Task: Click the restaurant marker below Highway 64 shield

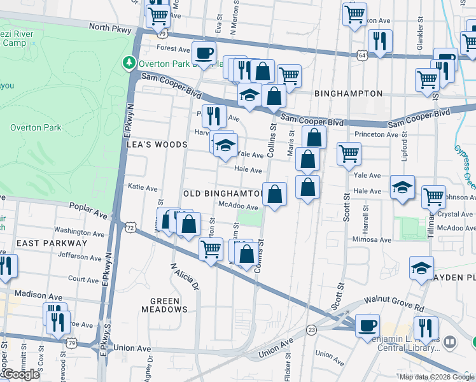Action: (x=380, y=42)
